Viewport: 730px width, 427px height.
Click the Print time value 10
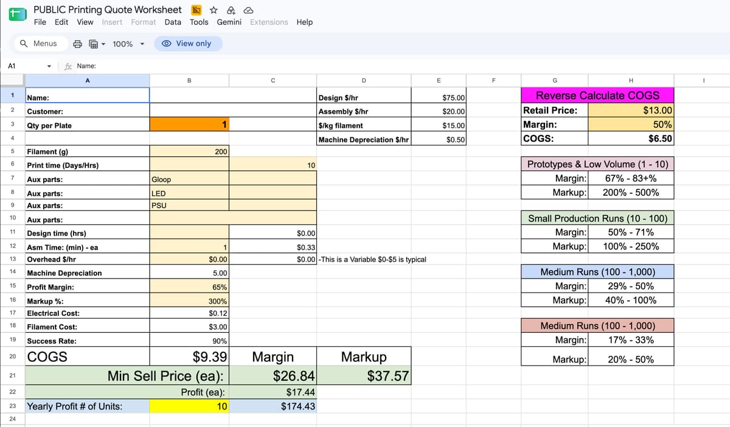point(273,165)
